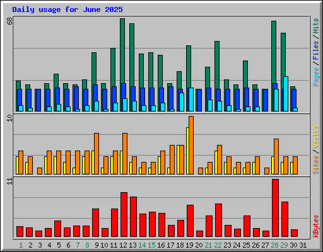Click day 14 on the bottom axis
This screenshot has width=323, height=252.
(x=142, y=245)
